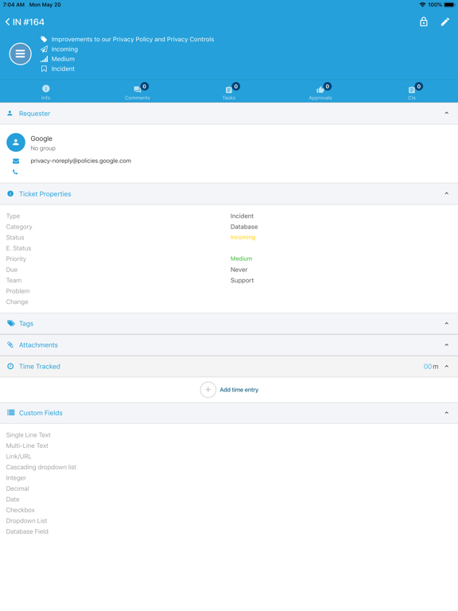Image resolution: width=458 pixels, height=611 pixels.
Task: Tap the paper plane incoming icon
Action: point(44,49)
